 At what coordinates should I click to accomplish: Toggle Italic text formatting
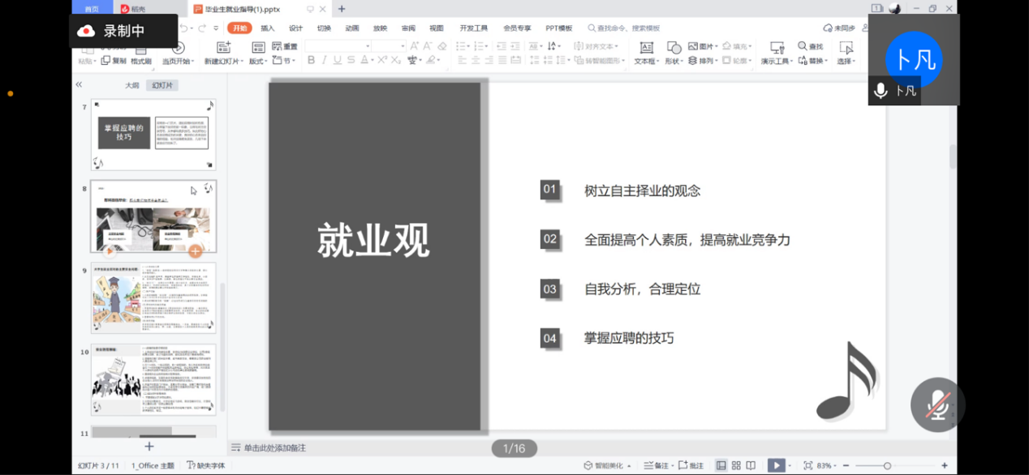pos(325,61)
